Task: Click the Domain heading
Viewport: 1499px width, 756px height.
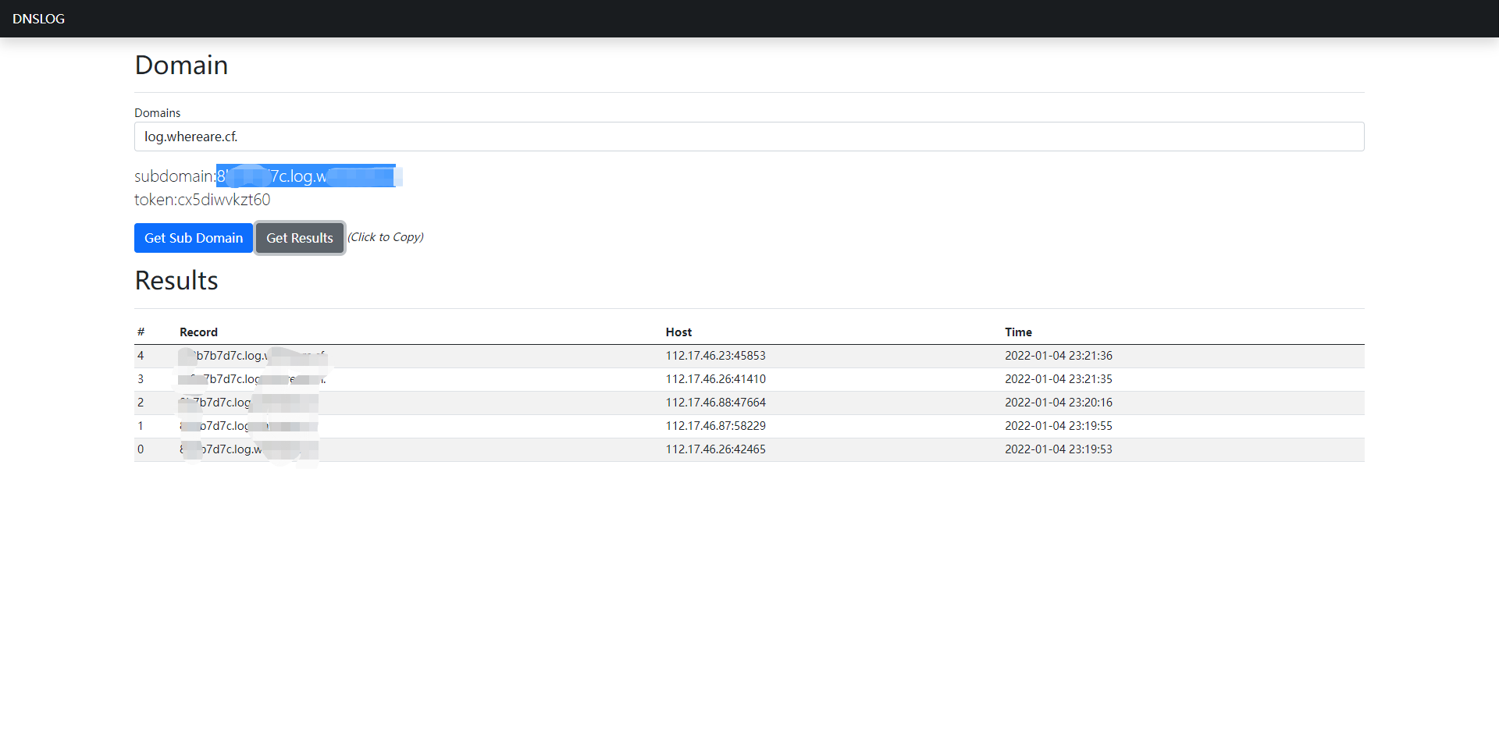Action: [x=181, y=65]
